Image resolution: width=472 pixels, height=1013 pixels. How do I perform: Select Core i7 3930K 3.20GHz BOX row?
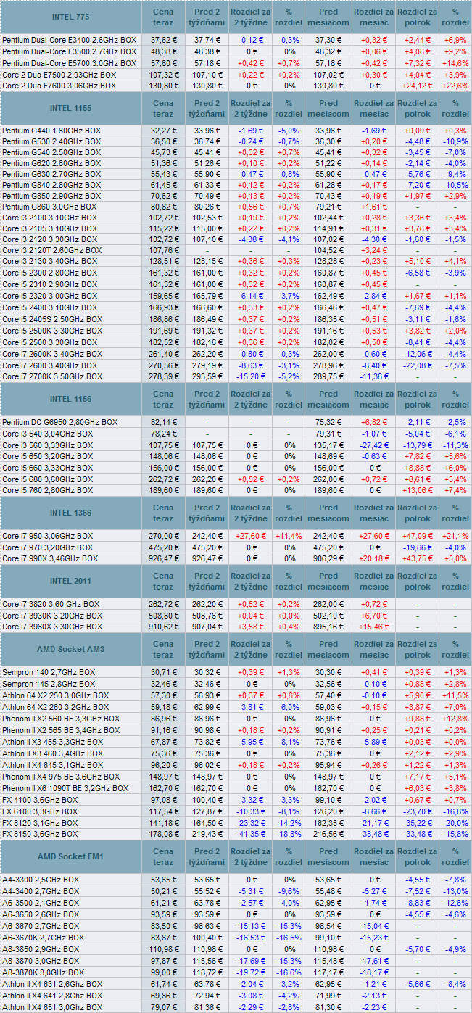click(x=236, y=616)
